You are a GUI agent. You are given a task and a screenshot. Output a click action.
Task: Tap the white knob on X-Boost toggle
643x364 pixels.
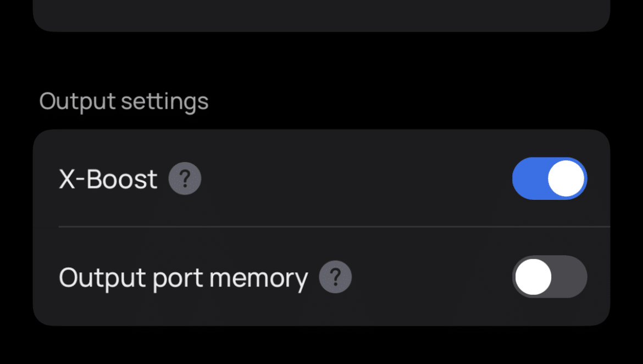pos(566,178)
